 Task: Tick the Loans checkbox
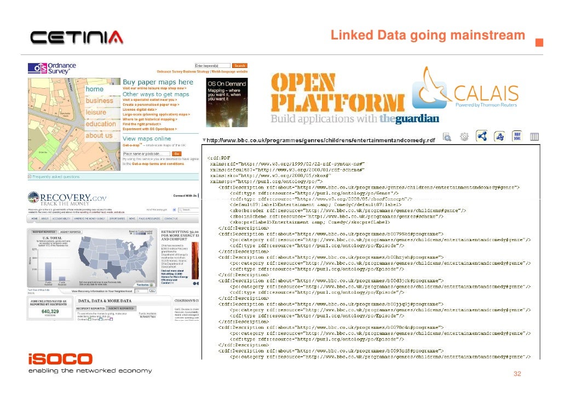111,319
